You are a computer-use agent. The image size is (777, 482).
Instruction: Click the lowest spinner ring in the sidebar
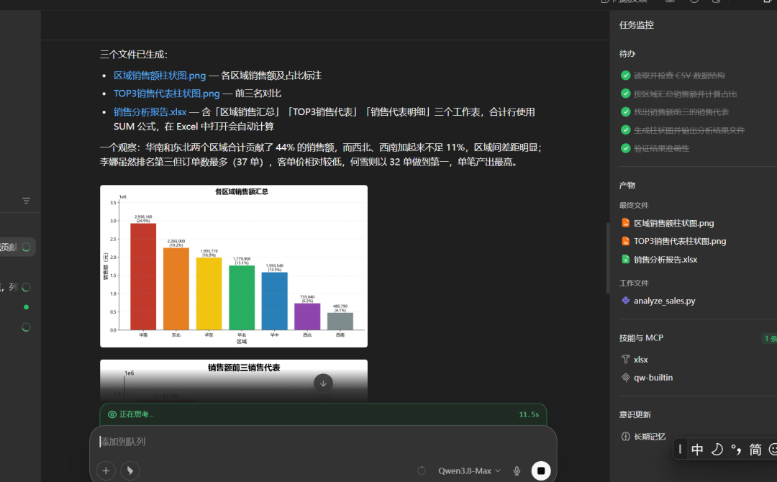[27, 327]
